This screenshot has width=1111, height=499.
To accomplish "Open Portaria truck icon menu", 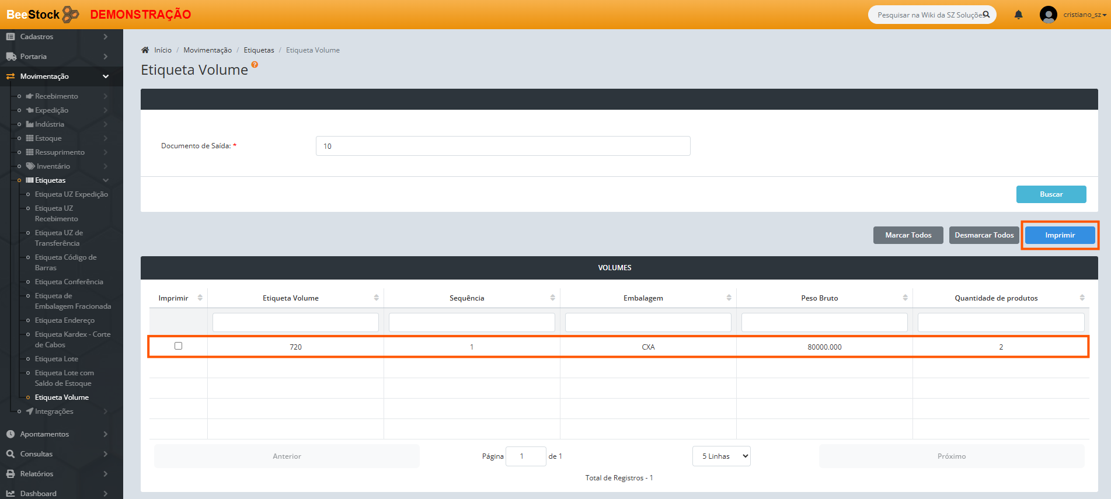I will 11,57.
